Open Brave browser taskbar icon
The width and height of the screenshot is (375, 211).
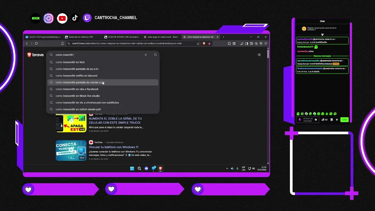tap(160, 169)
